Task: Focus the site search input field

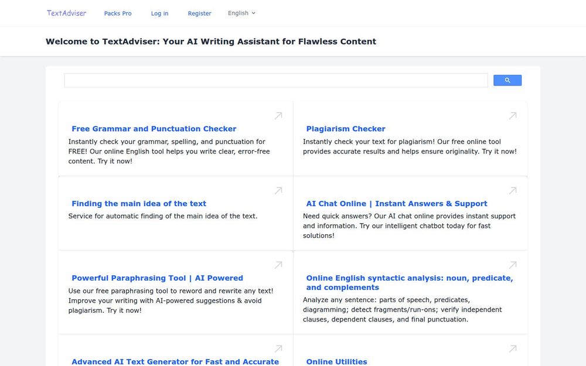Action: click(276, 80)
